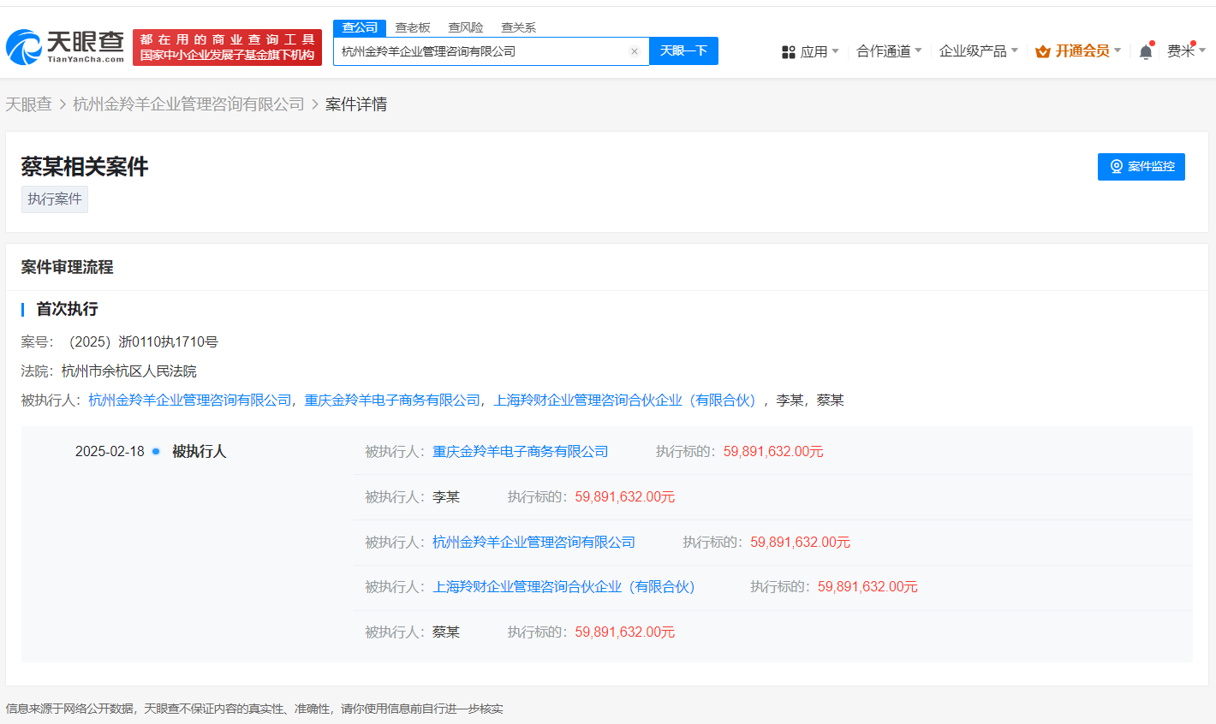
Task: Click the VIP crown icon beside 开通会员
Action: (x=1043, y=51)
